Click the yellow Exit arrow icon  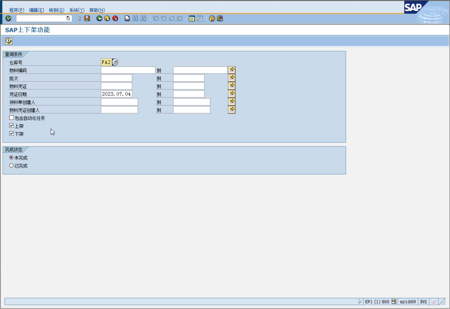[107, 19]
